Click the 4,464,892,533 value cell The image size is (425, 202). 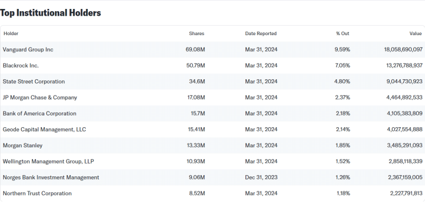click(x=404, y=98)
